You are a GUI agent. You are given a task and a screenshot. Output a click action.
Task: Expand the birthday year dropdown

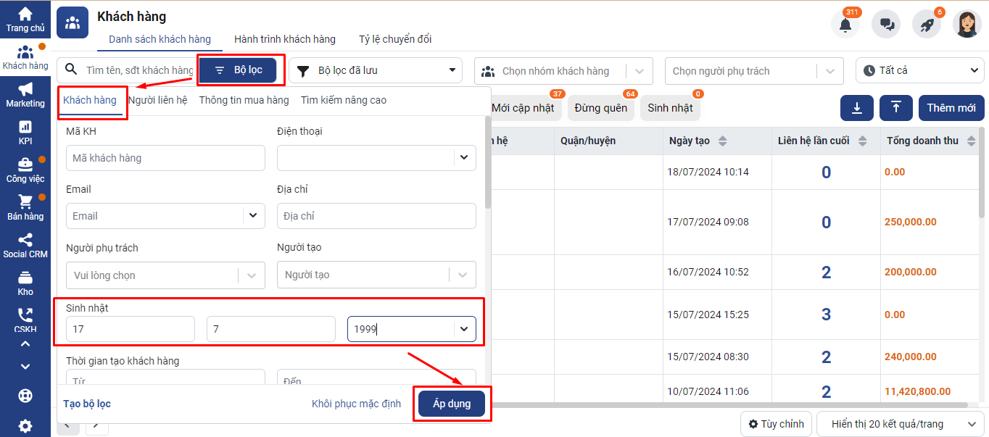coord(463,329)
